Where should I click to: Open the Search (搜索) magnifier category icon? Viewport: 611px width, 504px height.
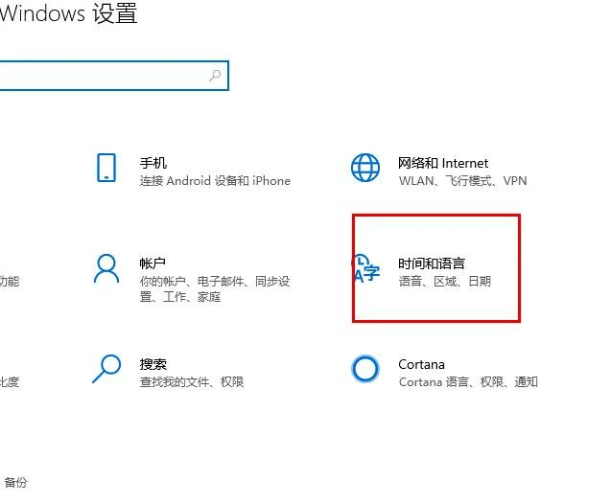pos(106,369)
